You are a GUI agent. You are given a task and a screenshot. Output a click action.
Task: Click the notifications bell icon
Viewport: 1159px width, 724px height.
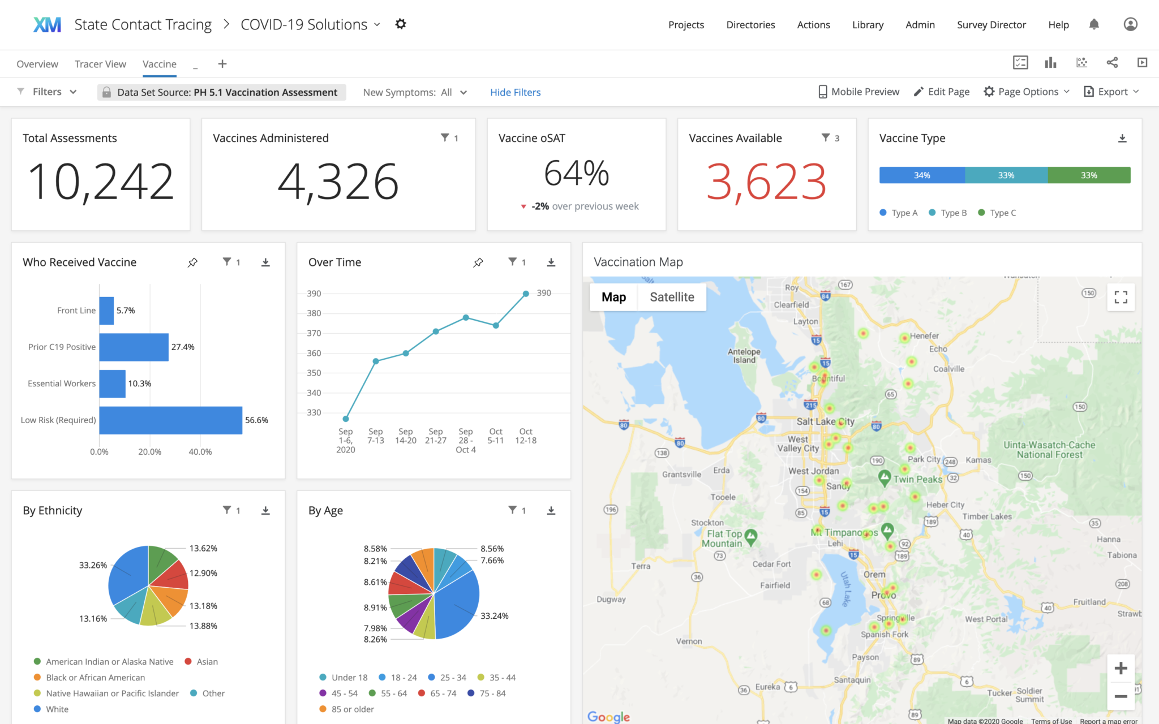point(1093,24)
